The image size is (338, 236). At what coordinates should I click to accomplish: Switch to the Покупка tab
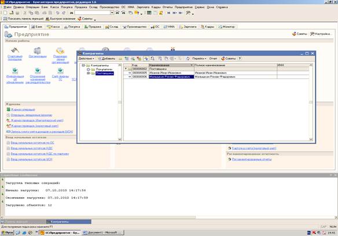click(x=72, y=27)
